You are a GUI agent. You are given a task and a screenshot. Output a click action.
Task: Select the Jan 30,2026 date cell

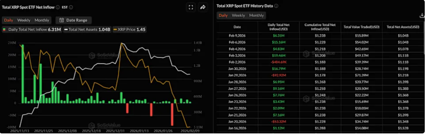coord(237,69)
